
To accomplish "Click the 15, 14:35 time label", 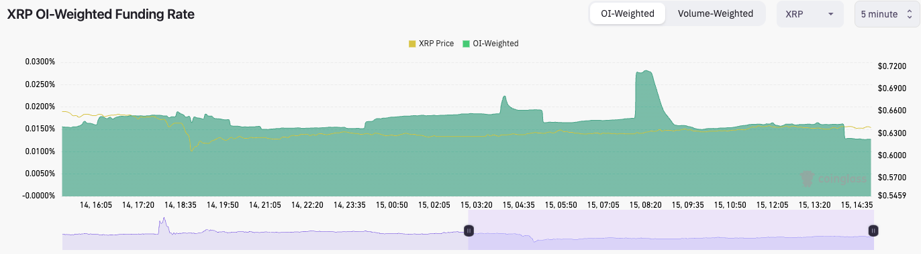I will click(857, 205).
